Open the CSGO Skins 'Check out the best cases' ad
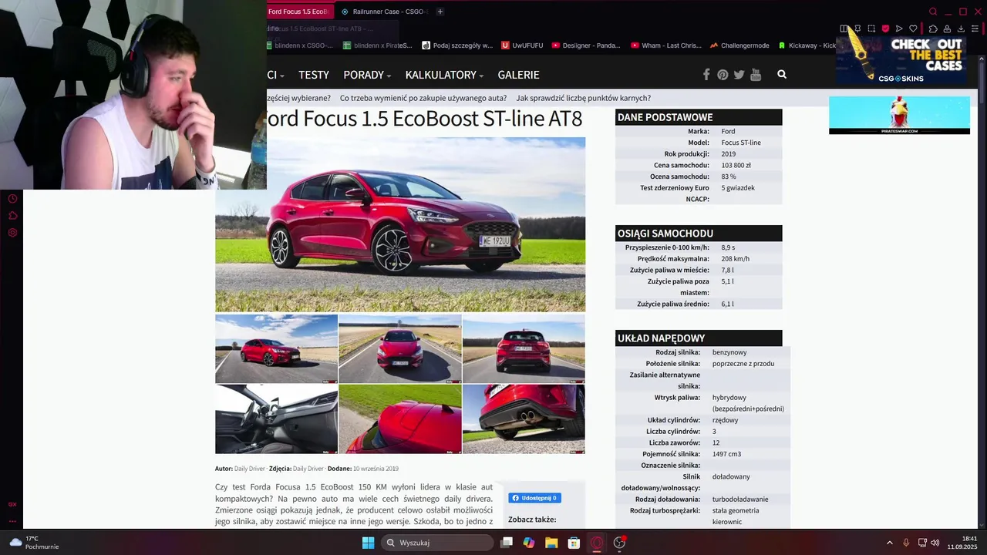The height and width of the screenshot is (555, 987). 901,60
